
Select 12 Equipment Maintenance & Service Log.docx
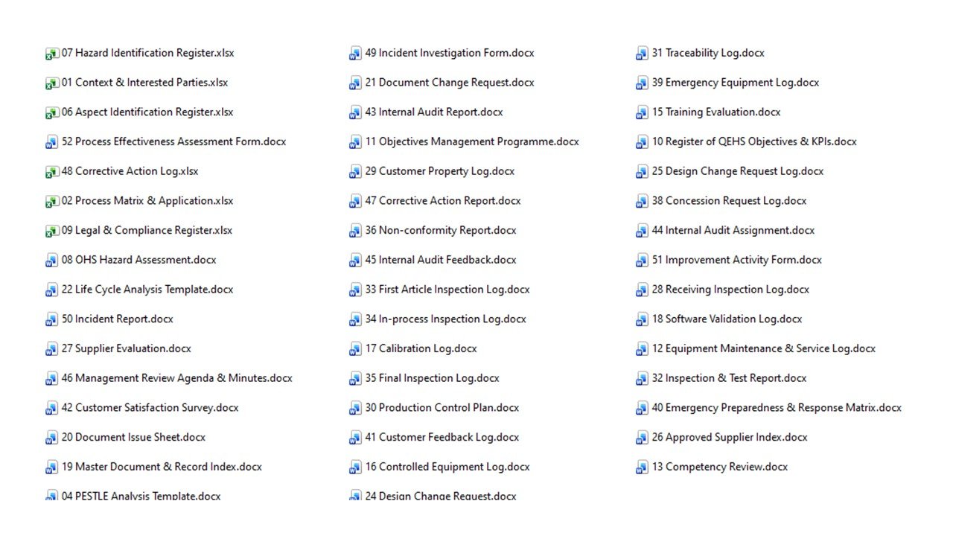click(x=763, y=348)
